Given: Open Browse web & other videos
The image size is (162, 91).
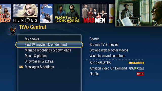Looking at the screenshot, I should [x=109, y=50].
